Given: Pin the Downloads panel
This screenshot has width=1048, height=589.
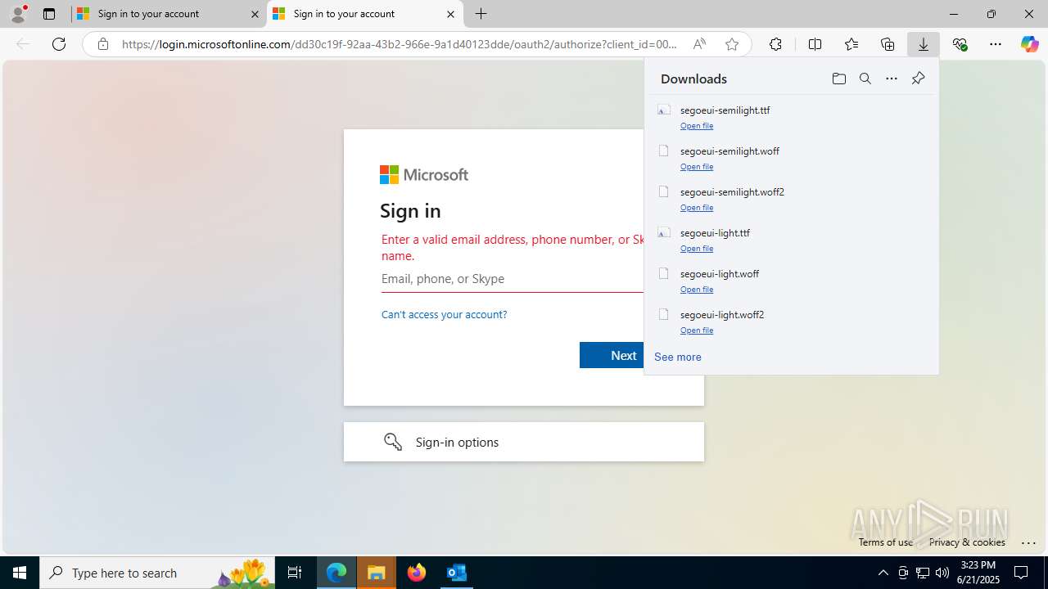Looking at the screenshot, I should [x=918, y=79].
